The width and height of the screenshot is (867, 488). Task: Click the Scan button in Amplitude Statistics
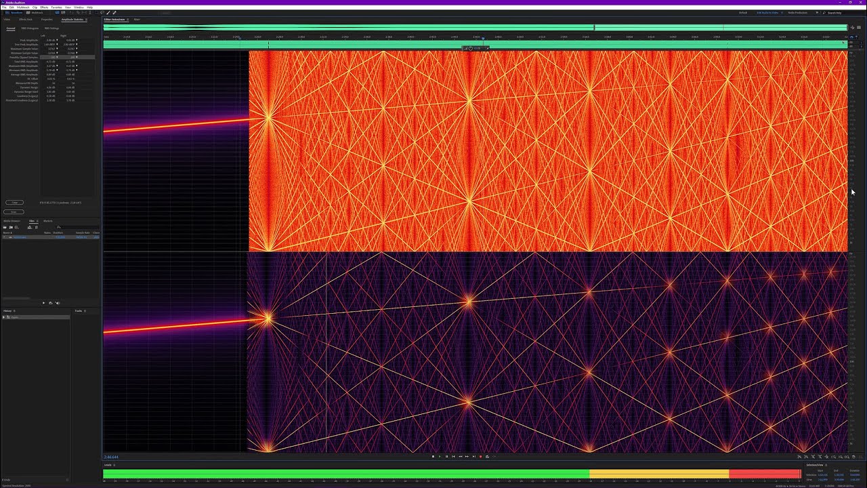click(x=14, y=212)
